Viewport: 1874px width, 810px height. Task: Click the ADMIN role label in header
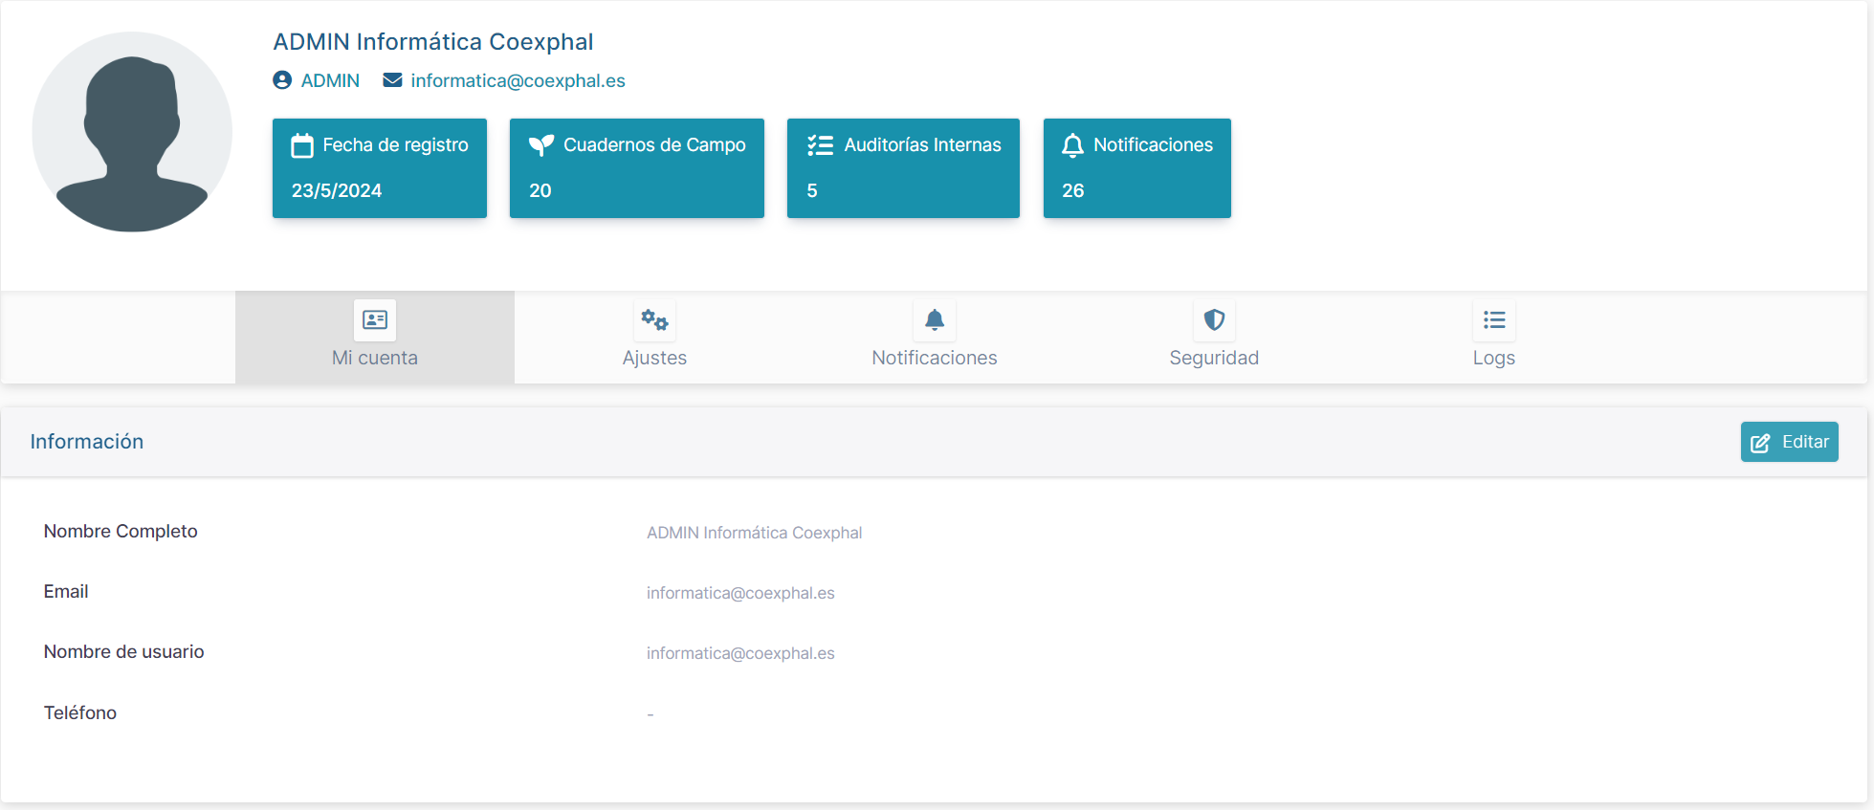(x=330, y=81)
